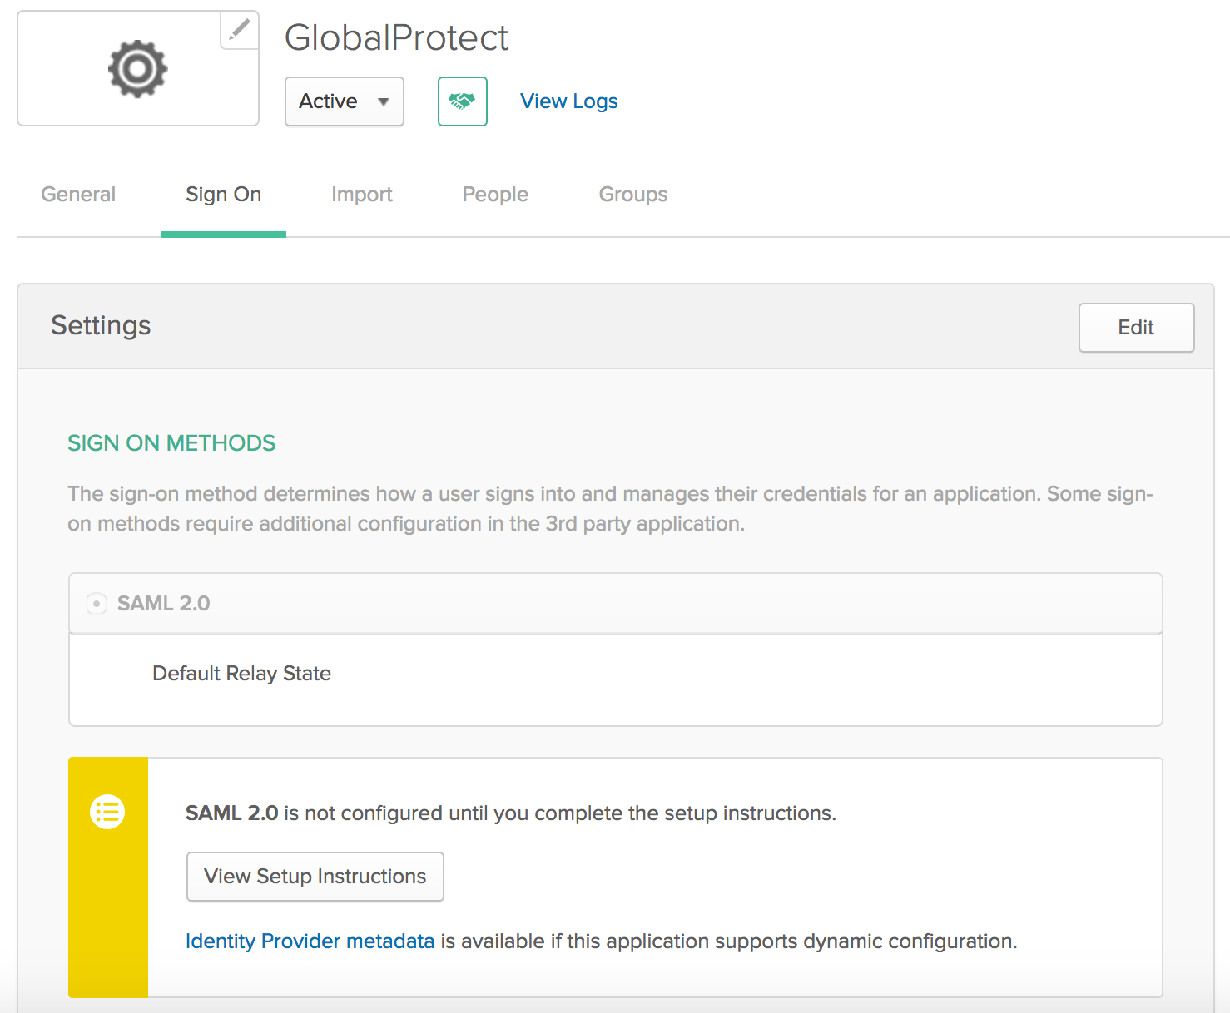Open the Import tab
1230x1013 pixels.
click(x=361, y=195)
